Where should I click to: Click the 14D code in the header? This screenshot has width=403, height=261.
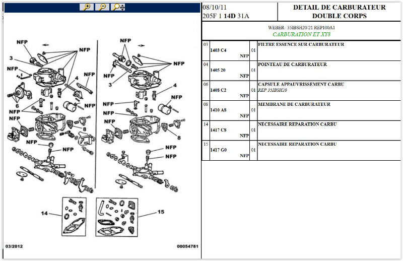(x=230, y=16)
